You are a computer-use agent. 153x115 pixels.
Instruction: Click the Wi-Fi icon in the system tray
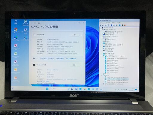(x=122, y=89)
